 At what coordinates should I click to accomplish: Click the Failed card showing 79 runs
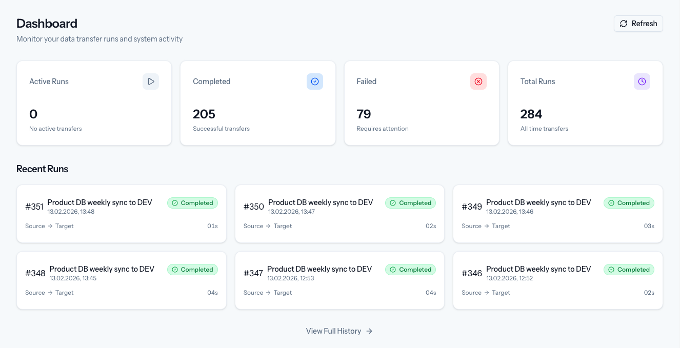(x=422, y=103)
